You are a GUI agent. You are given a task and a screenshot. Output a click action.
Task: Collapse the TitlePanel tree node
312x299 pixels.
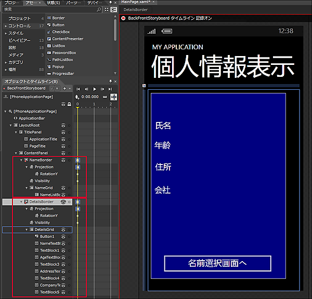[16, 132]
